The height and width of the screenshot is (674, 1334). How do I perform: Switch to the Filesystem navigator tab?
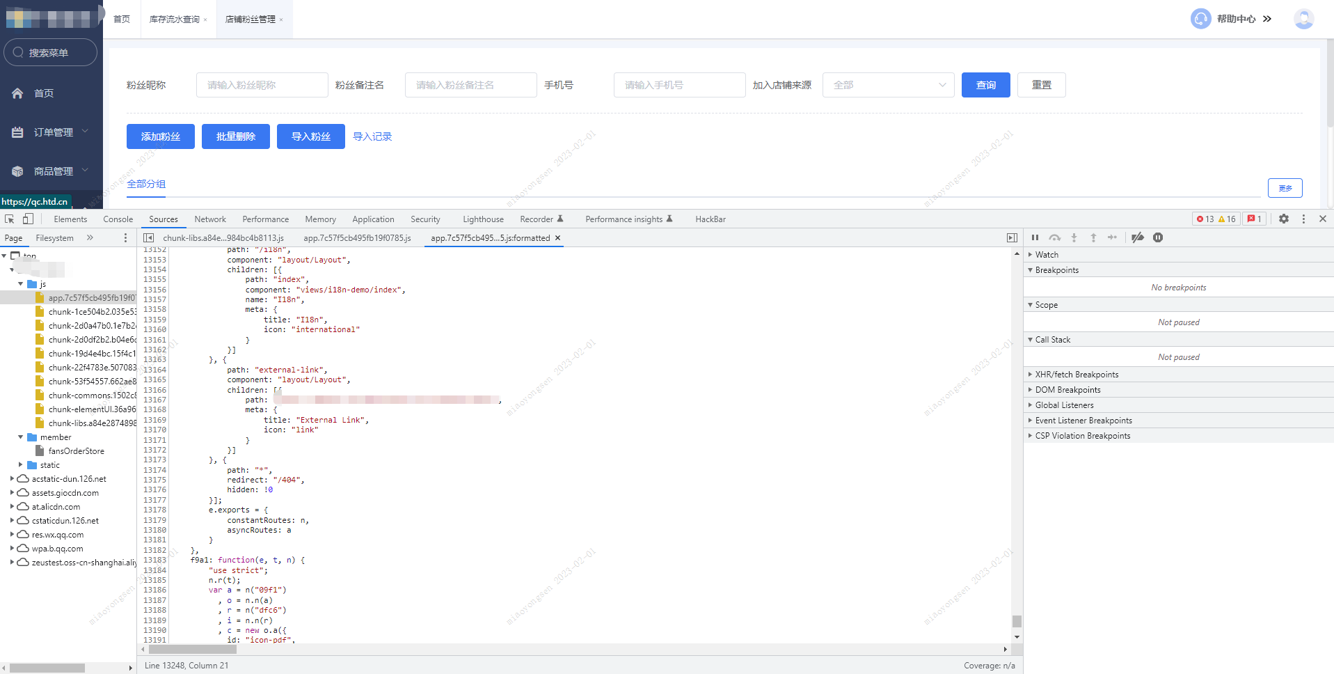(x=54, y=238)
